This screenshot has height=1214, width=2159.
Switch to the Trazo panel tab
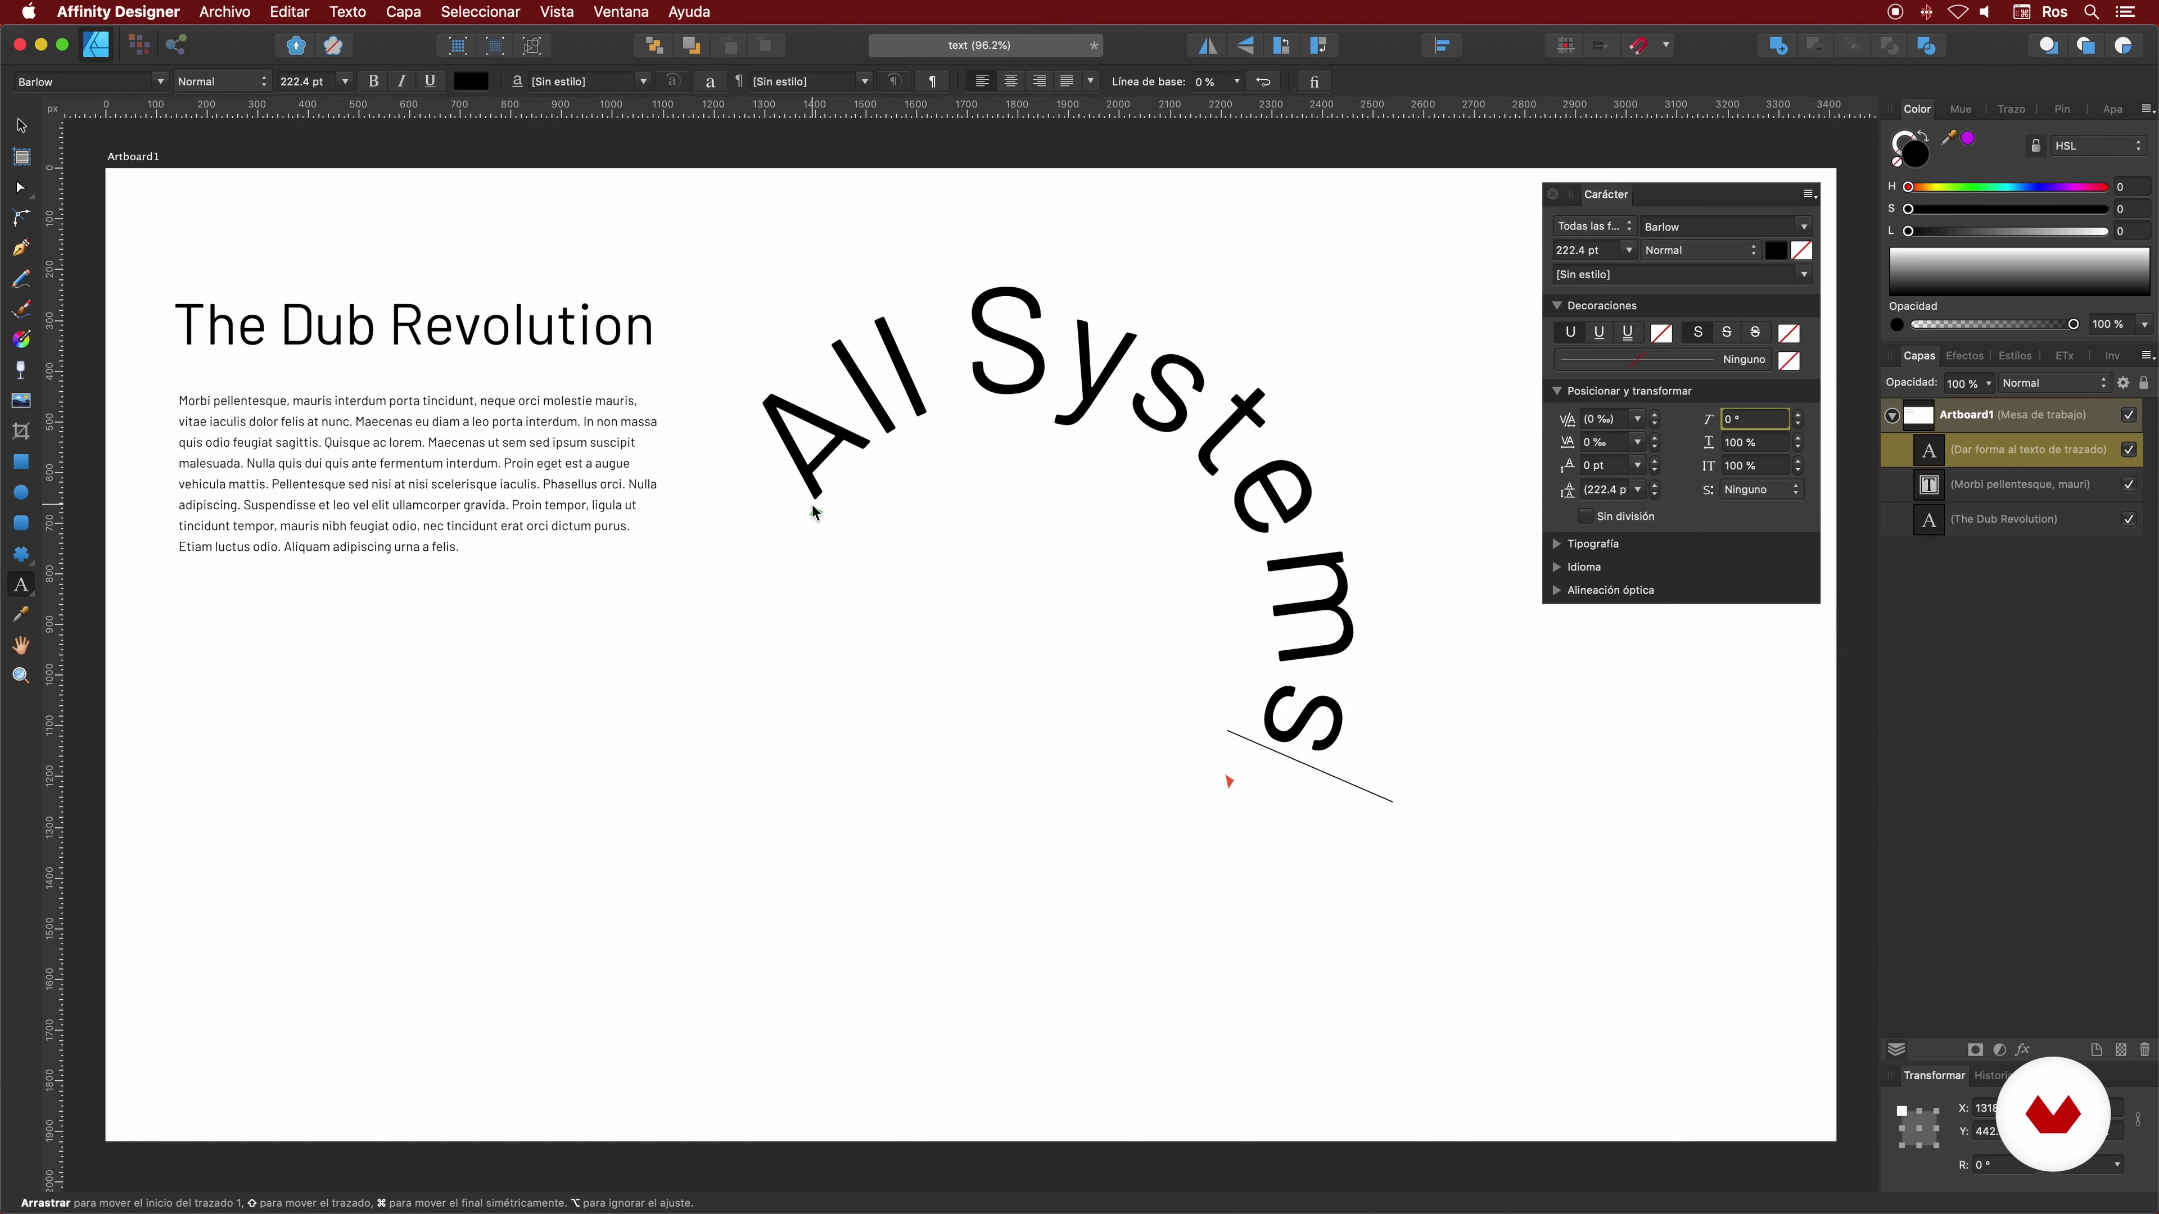coord(2011,109)
